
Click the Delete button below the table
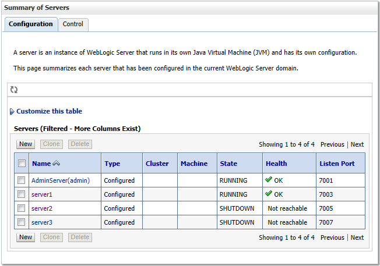pos(80,237)
